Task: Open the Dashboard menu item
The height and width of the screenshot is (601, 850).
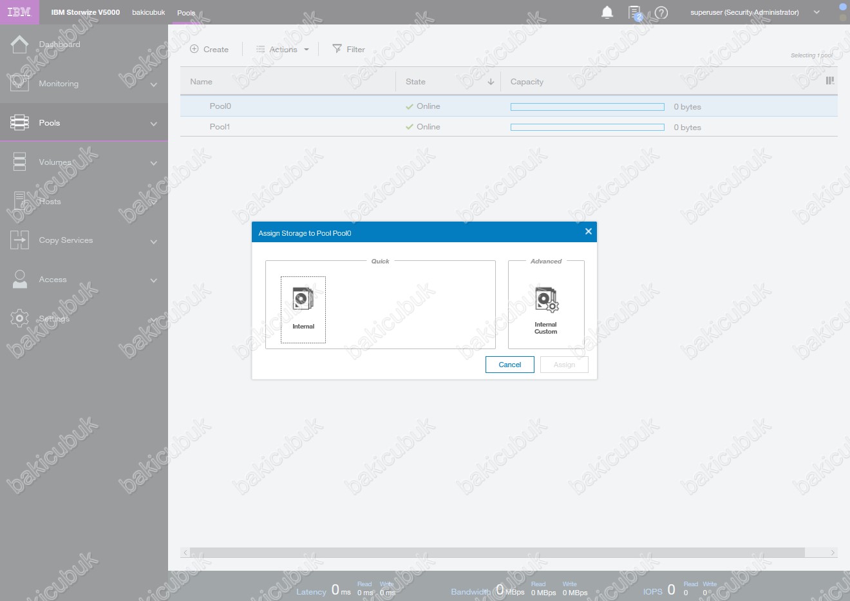Action: pyautogui.click(x=59, y=44)
